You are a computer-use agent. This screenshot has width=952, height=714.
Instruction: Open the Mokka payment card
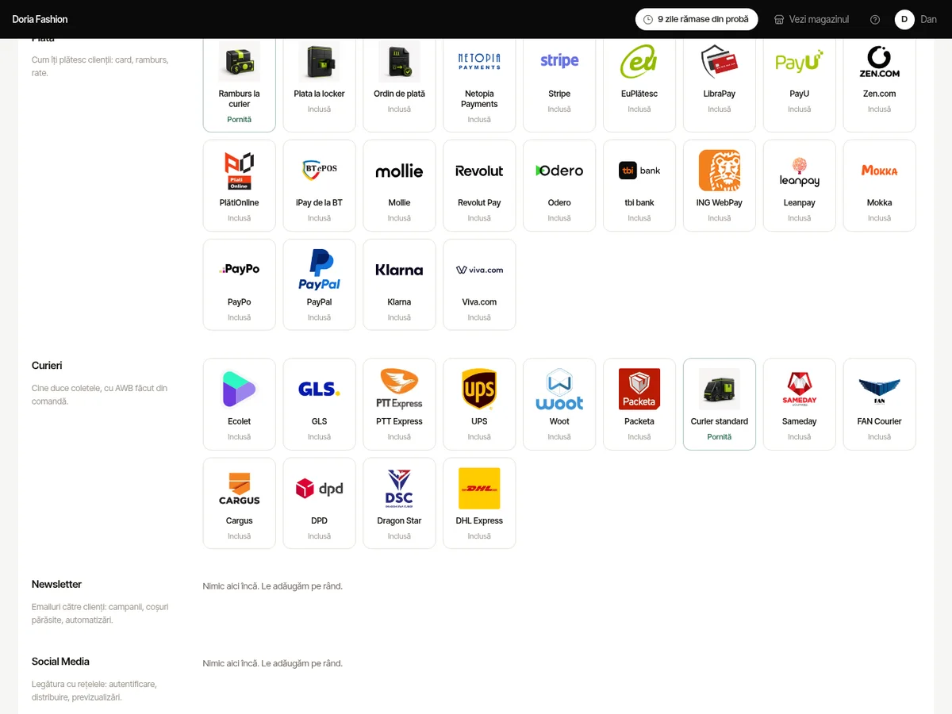(x=880, y=186)
